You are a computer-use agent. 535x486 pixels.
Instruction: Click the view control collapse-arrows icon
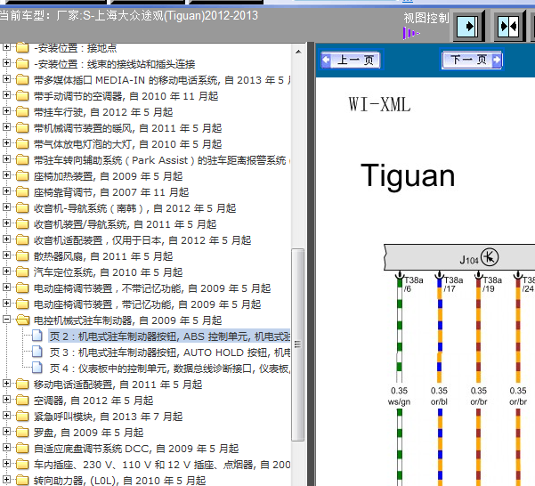click(x=508, y=27)
